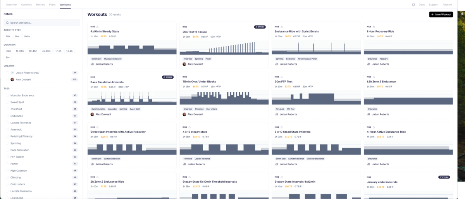
Task: Click the Endurance Ride with Sprint Bursts chart
Action: click(316, 47)
